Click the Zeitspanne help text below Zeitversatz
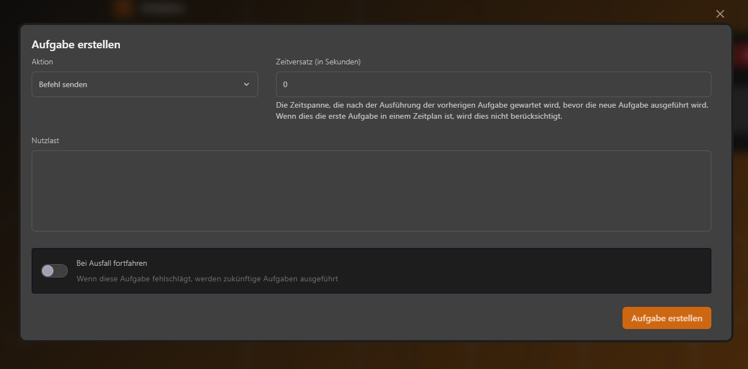The width and height of the screenshot is (748, 369). (492, 110)
